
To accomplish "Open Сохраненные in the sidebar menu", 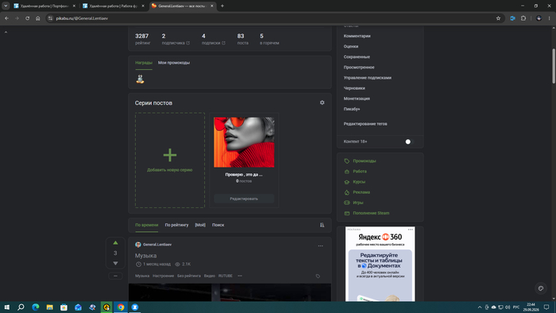I will click(357, 57).
